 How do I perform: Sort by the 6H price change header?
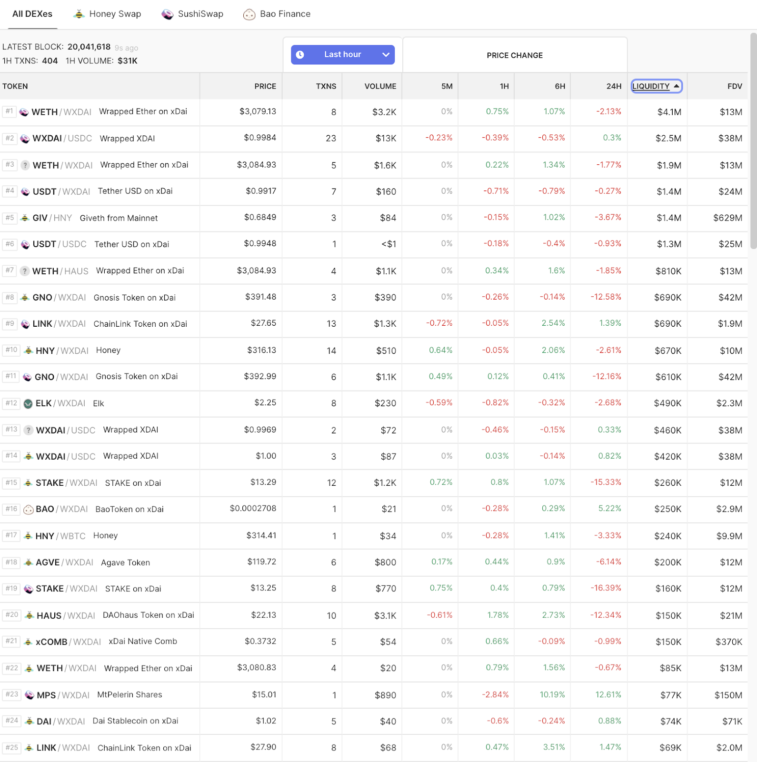(x=560, y=86)
